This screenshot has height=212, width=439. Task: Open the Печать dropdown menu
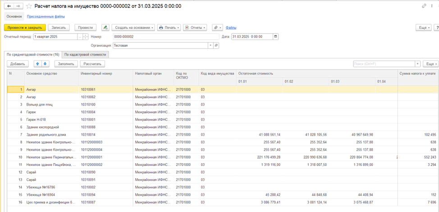pos(169,28)
